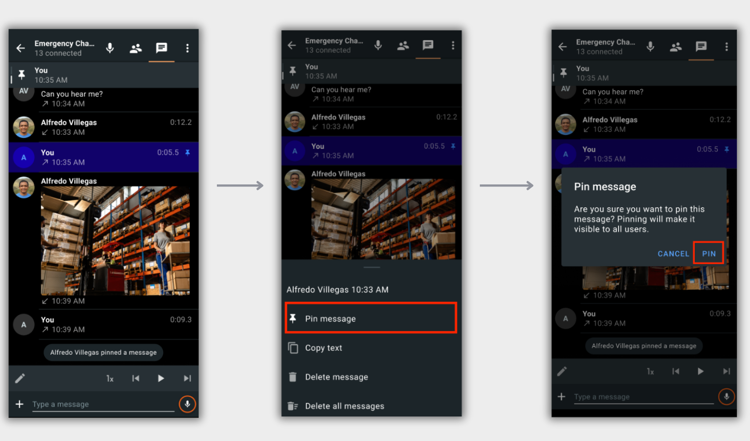This screenshot has width=750, height=441.
Task: Skip to next message in right screen
Action: pos(726,371)
